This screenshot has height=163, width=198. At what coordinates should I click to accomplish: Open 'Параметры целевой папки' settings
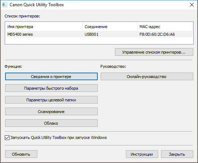pos(51,100)
